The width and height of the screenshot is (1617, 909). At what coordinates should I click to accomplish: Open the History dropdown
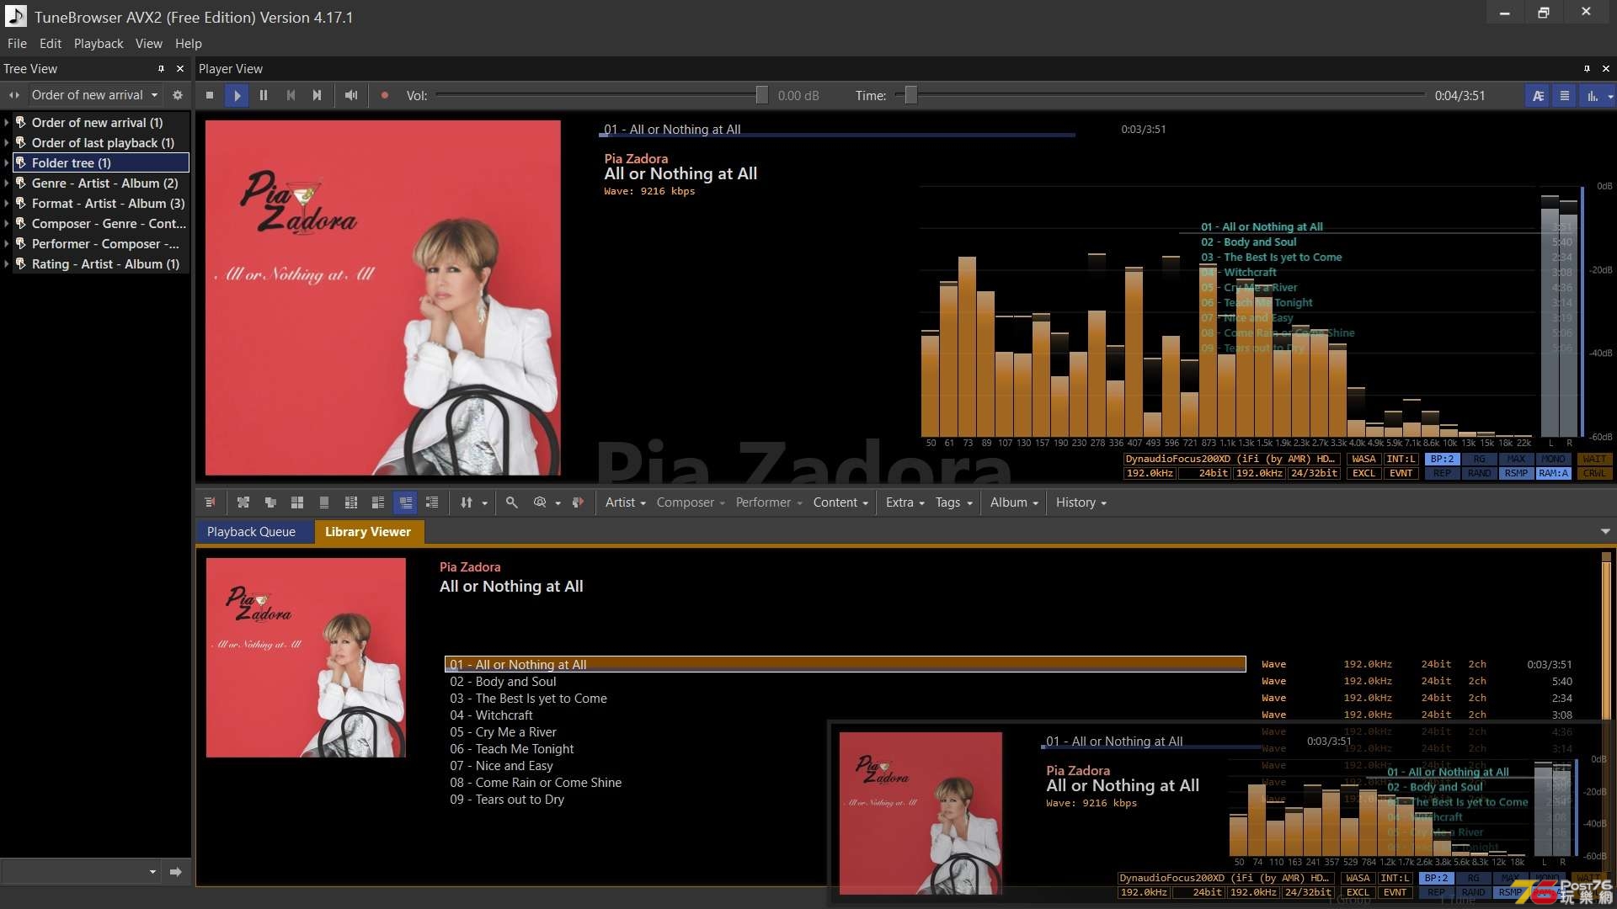tap(1081, 502)
